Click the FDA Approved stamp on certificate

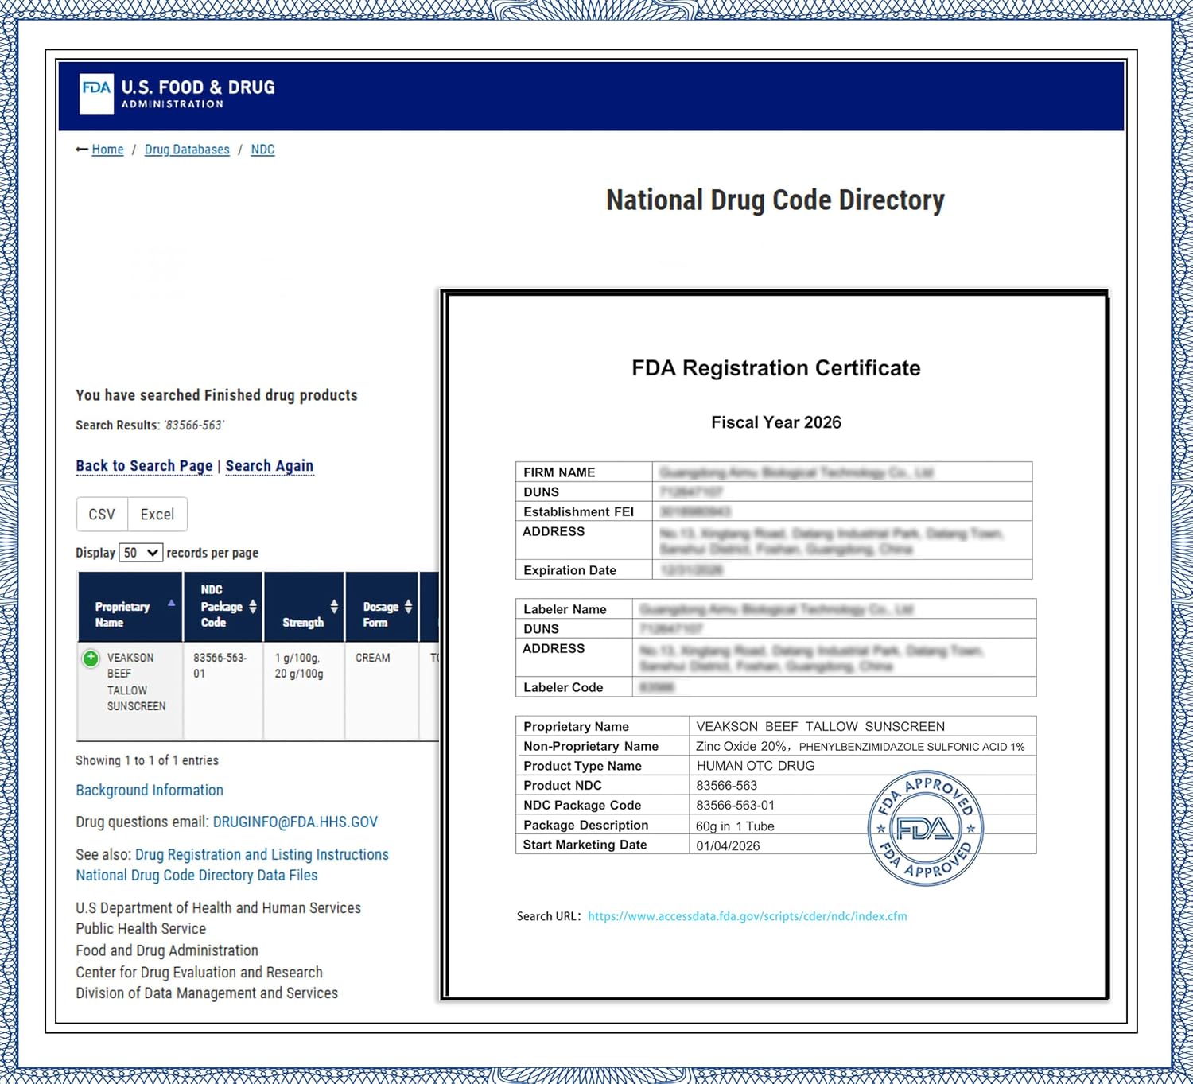coord(926,829)
